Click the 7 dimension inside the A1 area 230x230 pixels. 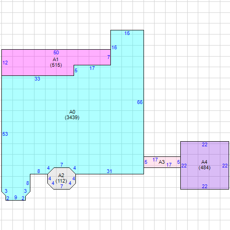tap(109, 57)
